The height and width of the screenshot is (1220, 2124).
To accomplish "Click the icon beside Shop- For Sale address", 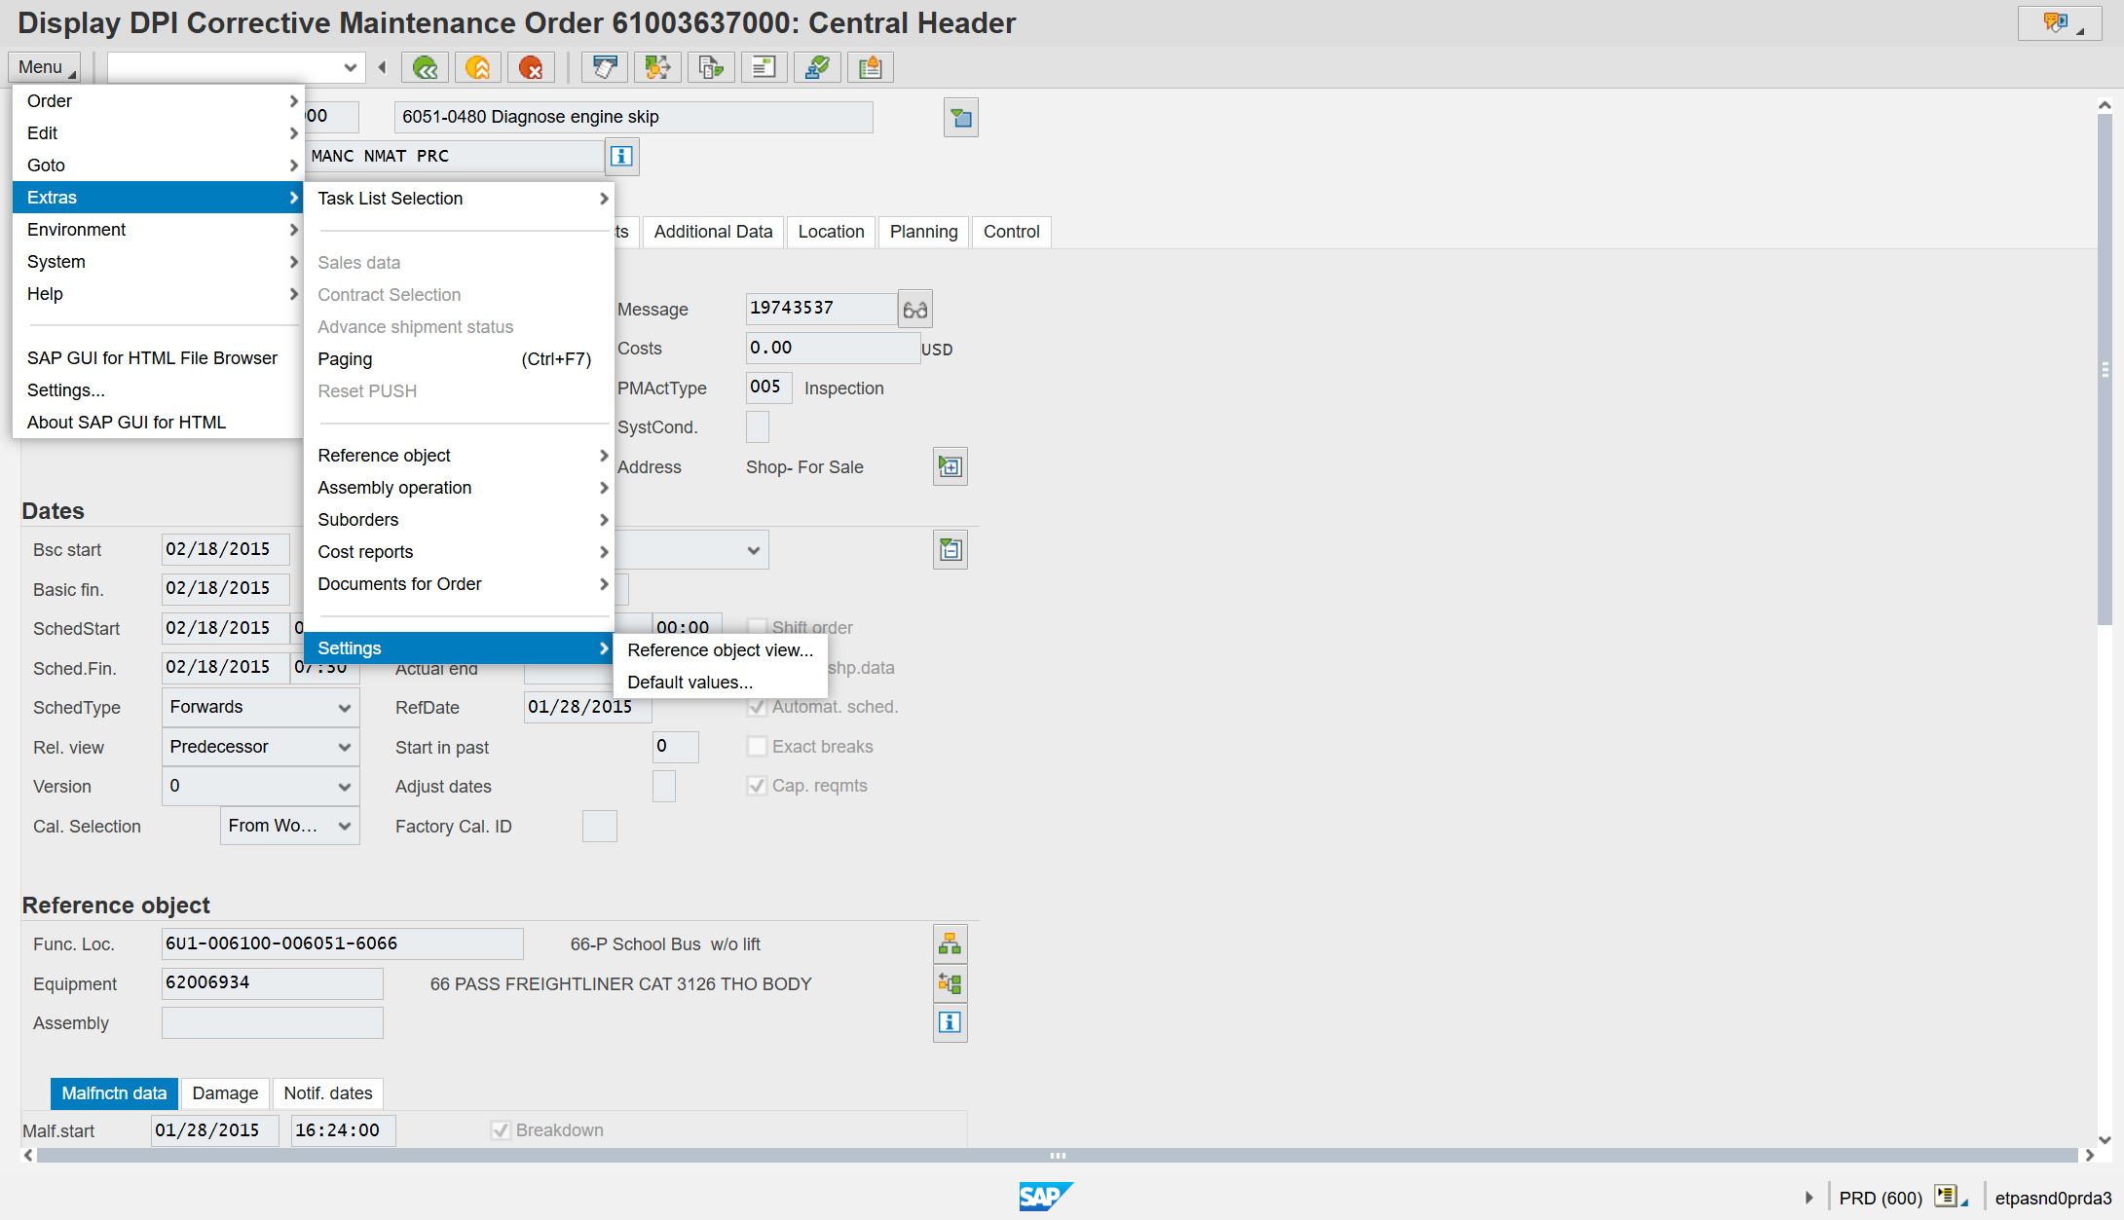I will 950,467.
